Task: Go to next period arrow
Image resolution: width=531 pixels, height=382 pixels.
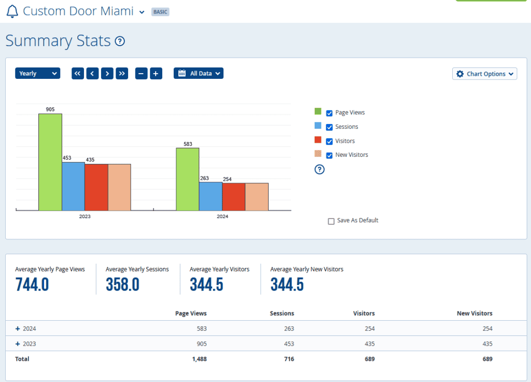Action: pos(107,74)
